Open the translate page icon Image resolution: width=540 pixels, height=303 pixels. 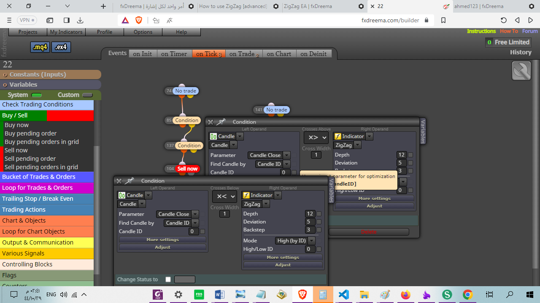click(170, 20)
